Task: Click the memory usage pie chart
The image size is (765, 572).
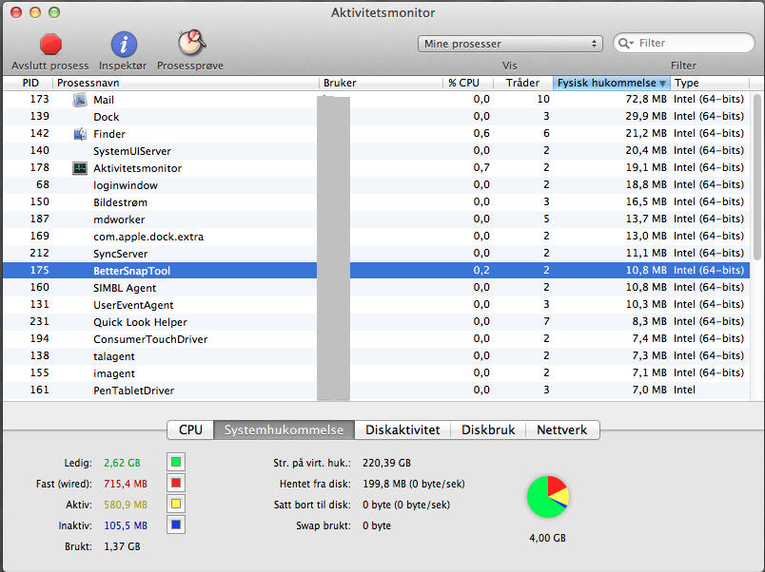Action: [548, 497]
